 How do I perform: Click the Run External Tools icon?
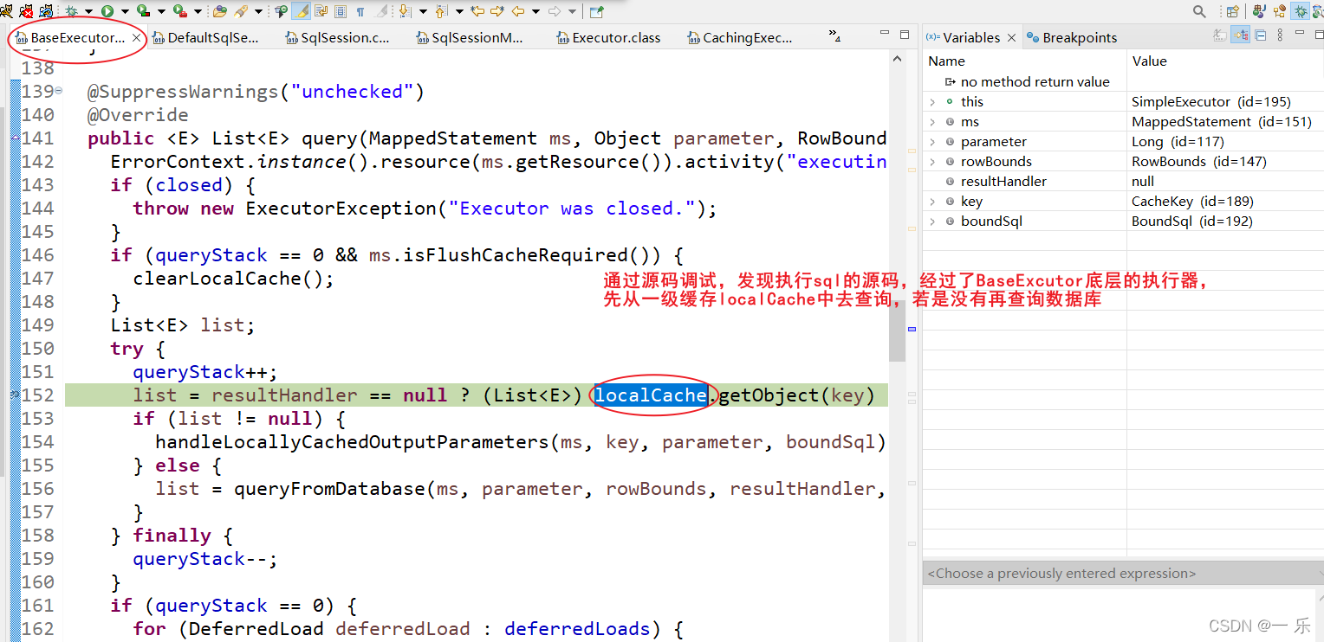coord(179,10)
